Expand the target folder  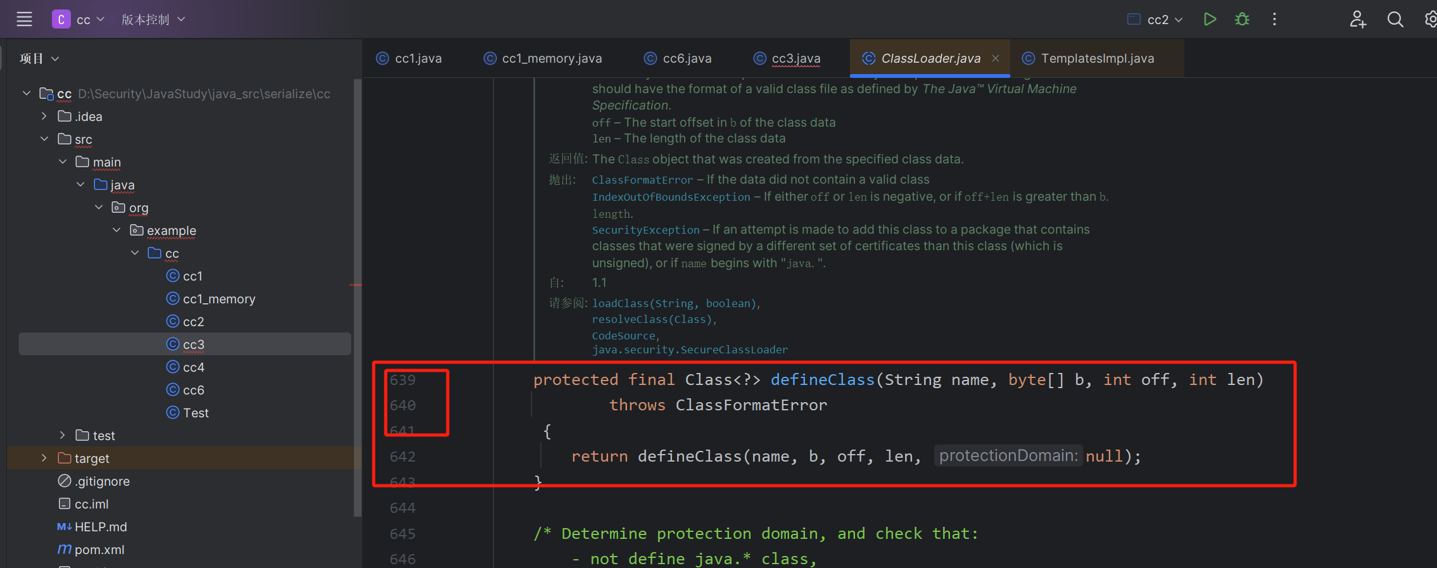[44, 458]
